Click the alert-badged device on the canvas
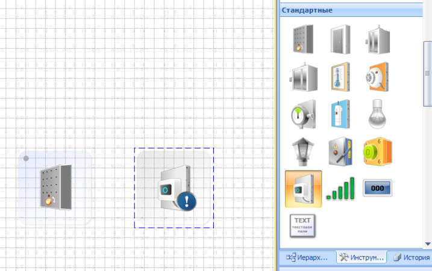The height and width of the screenshot is (271, 432). (x=174, y=188)
